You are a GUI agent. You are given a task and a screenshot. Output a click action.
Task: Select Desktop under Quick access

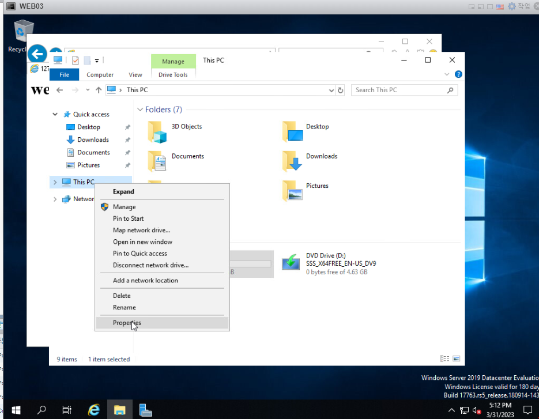coord(89,127)
